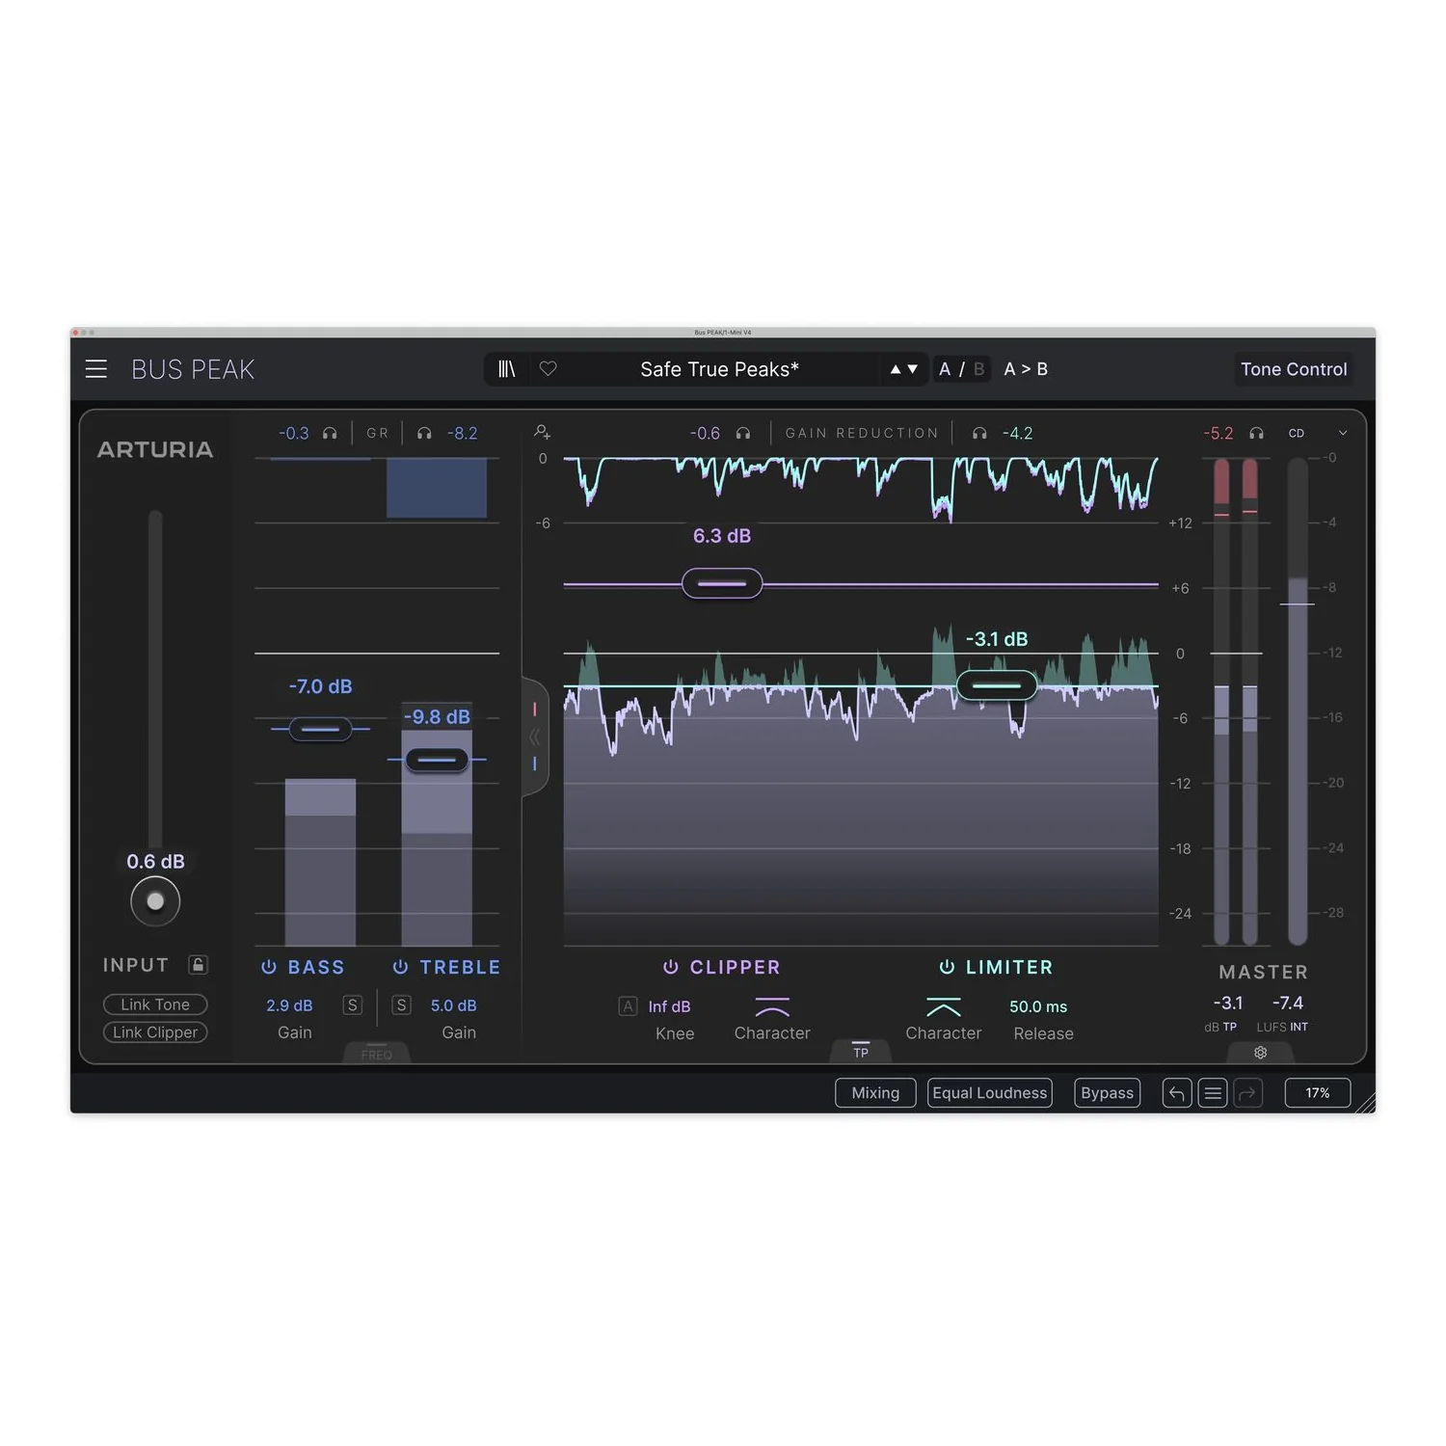Open the preset library browser icon
The image size is (1446, 1446).
coord(506,369)
